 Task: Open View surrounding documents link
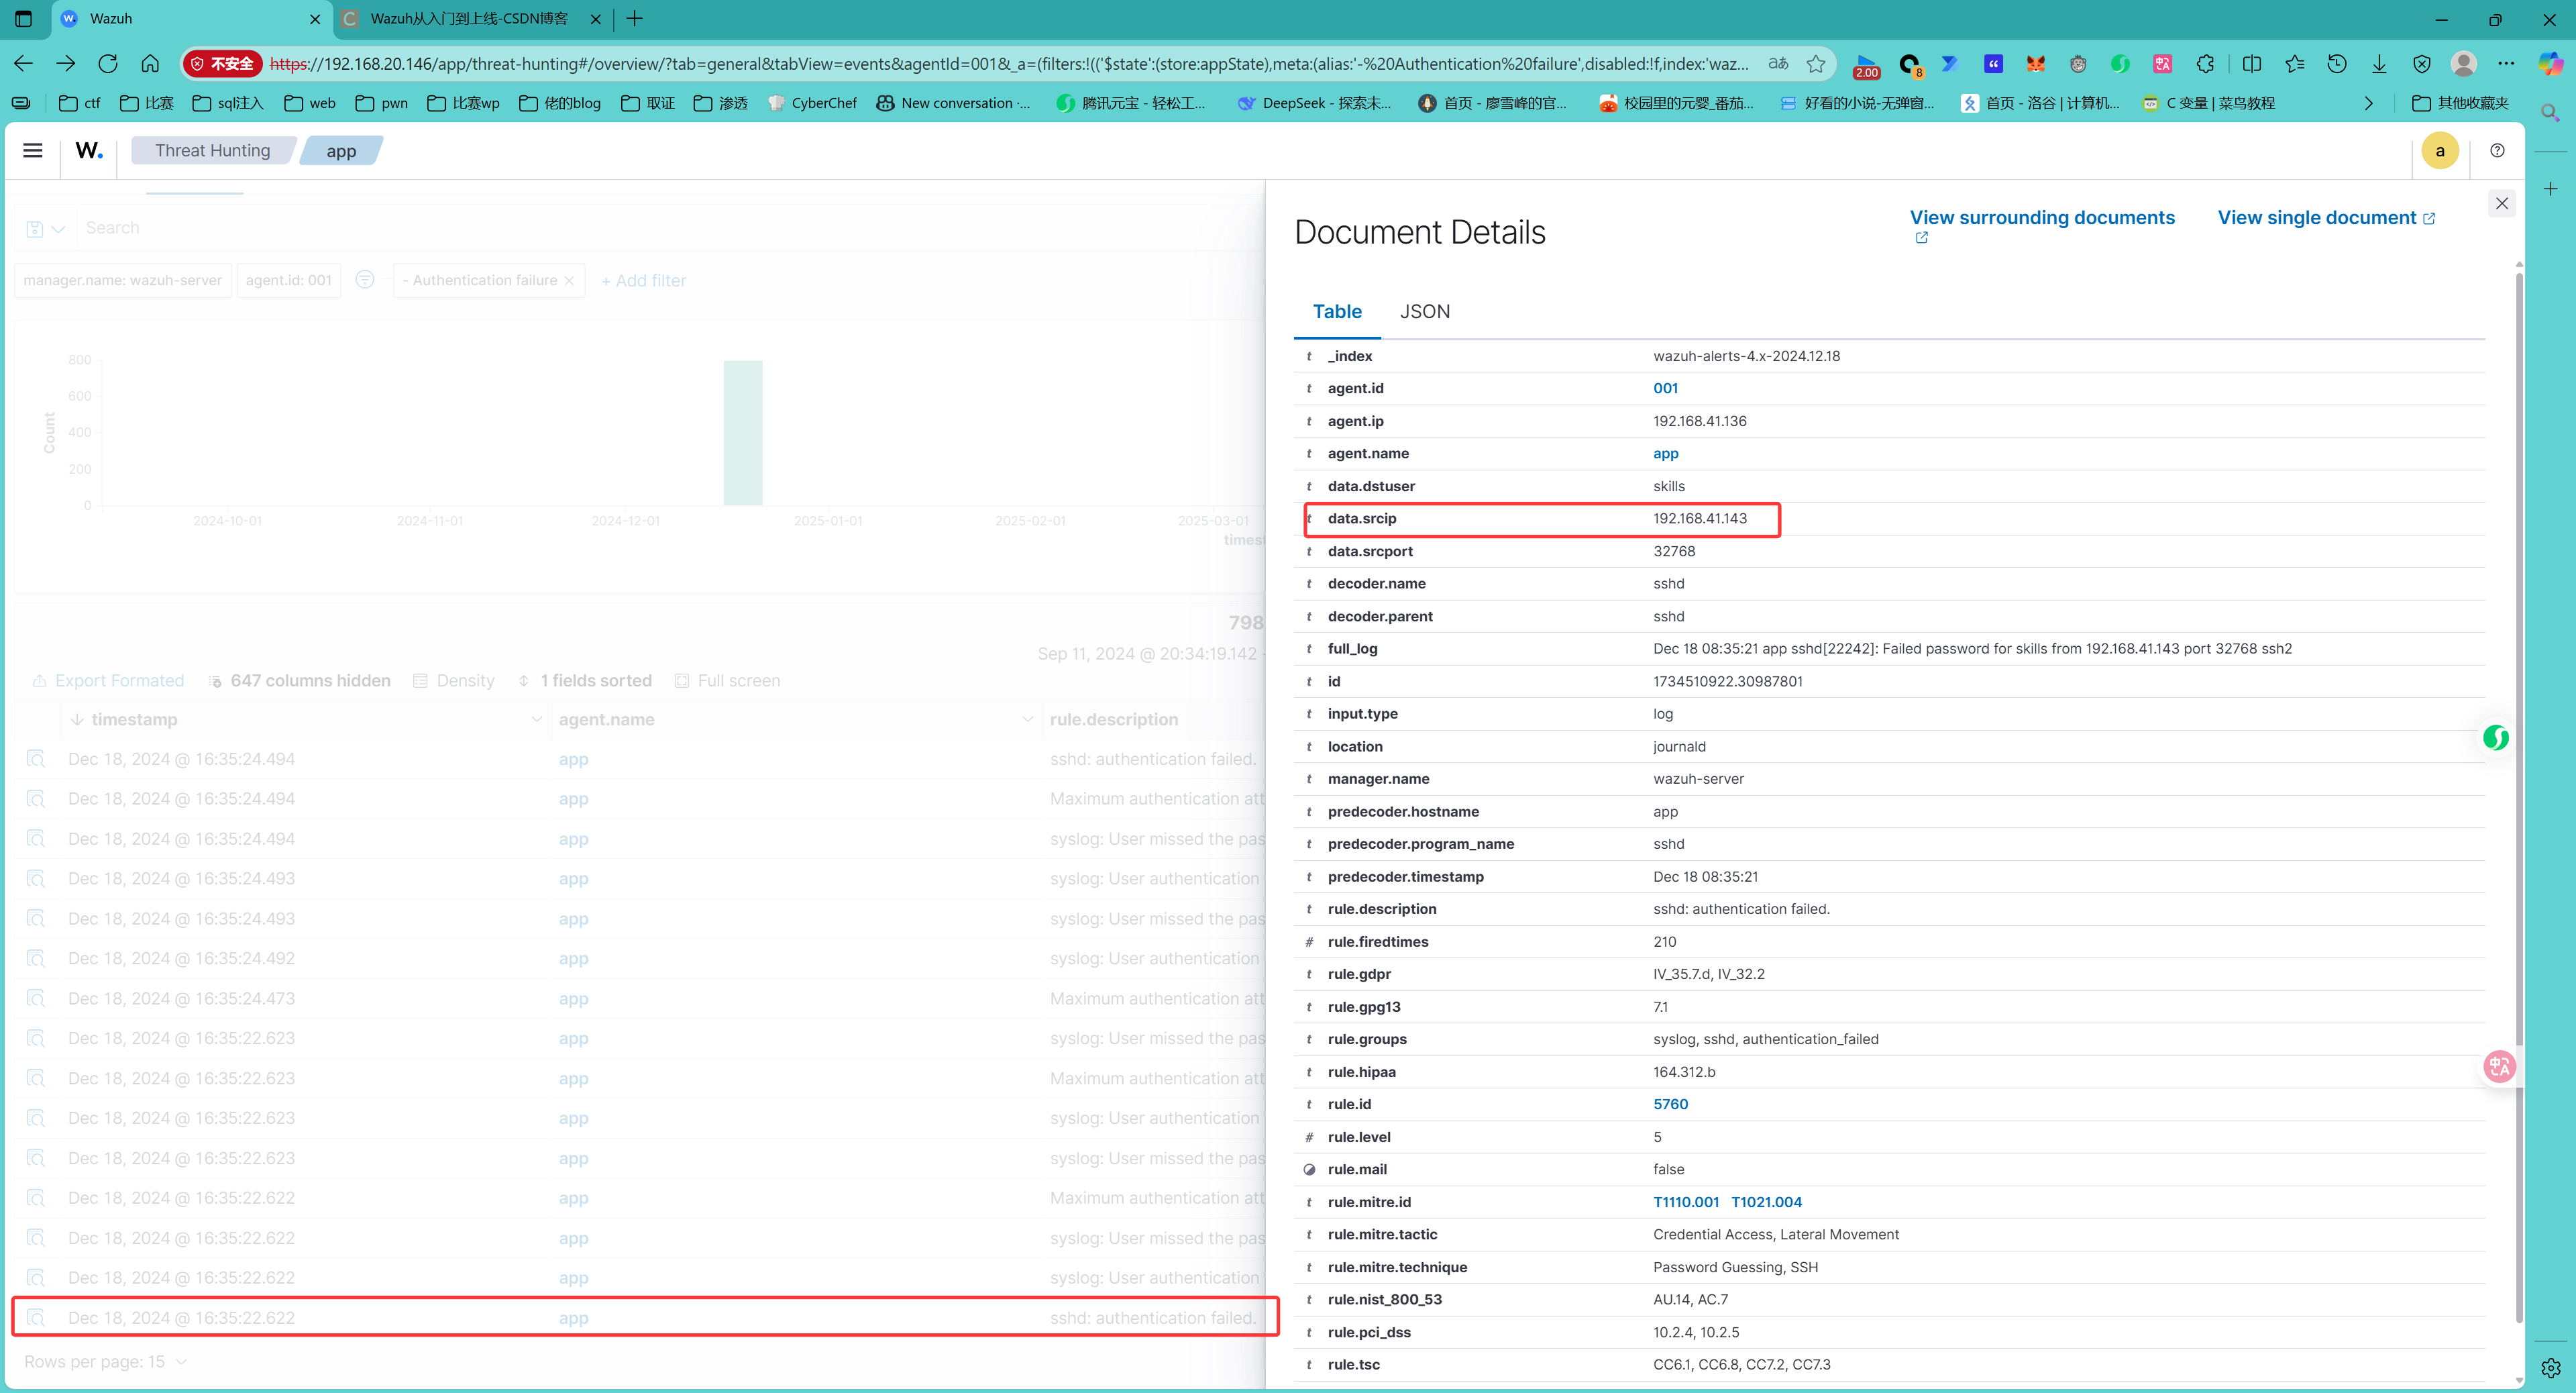2041,218
